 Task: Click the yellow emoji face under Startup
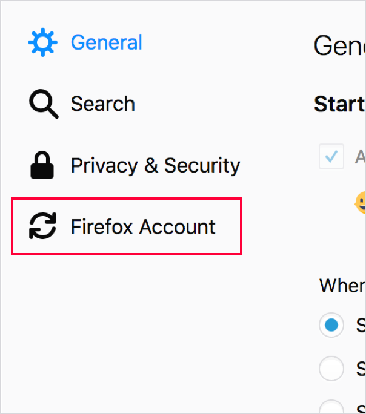(361, 203)
